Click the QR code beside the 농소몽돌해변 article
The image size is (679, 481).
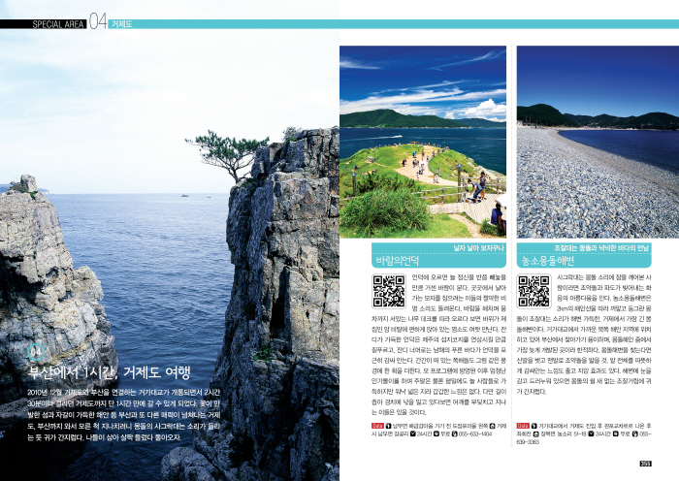(533, 292)
